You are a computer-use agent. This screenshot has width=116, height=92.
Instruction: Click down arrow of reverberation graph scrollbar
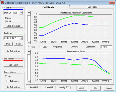tap(29, 81)
